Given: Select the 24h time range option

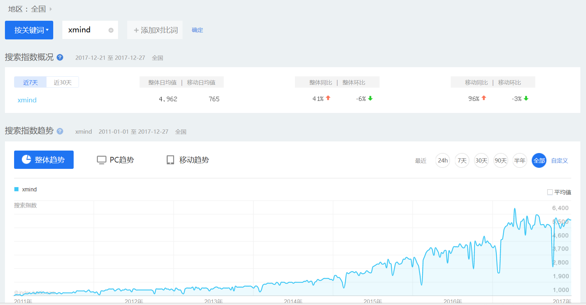Looking at the screenshot, I should pos(443,161).
